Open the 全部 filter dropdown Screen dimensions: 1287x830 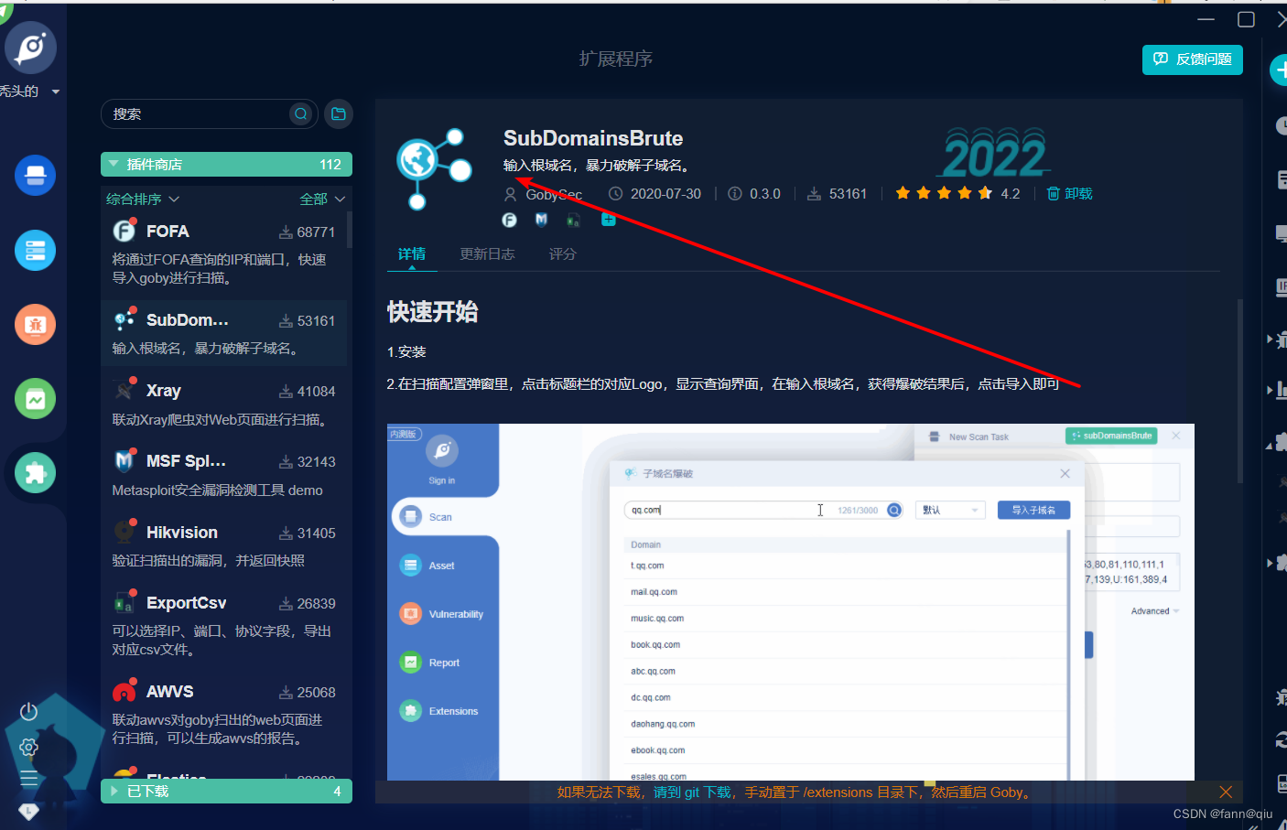point(322,199)
